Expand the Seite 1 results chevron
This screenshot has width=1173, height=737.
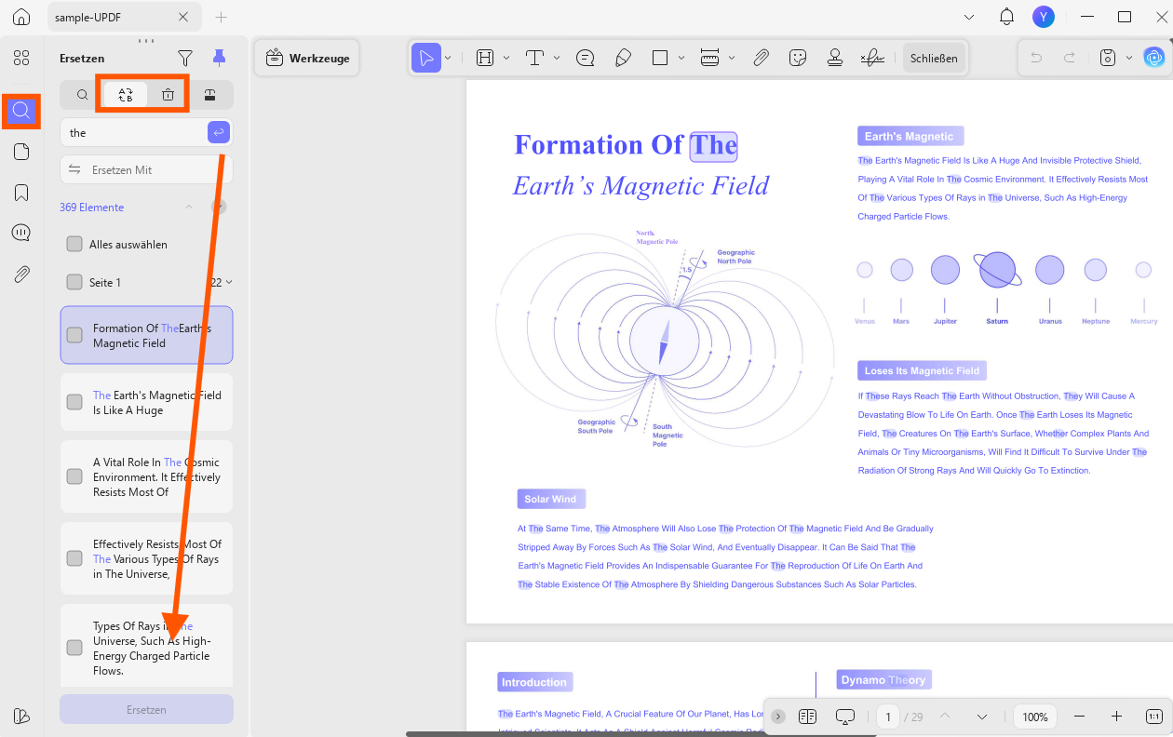[x=229, y=282]
